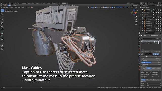This screenshot has height=91, width=162.
Task: Open the Add Modifier dropdown
Action: (157, 39)
